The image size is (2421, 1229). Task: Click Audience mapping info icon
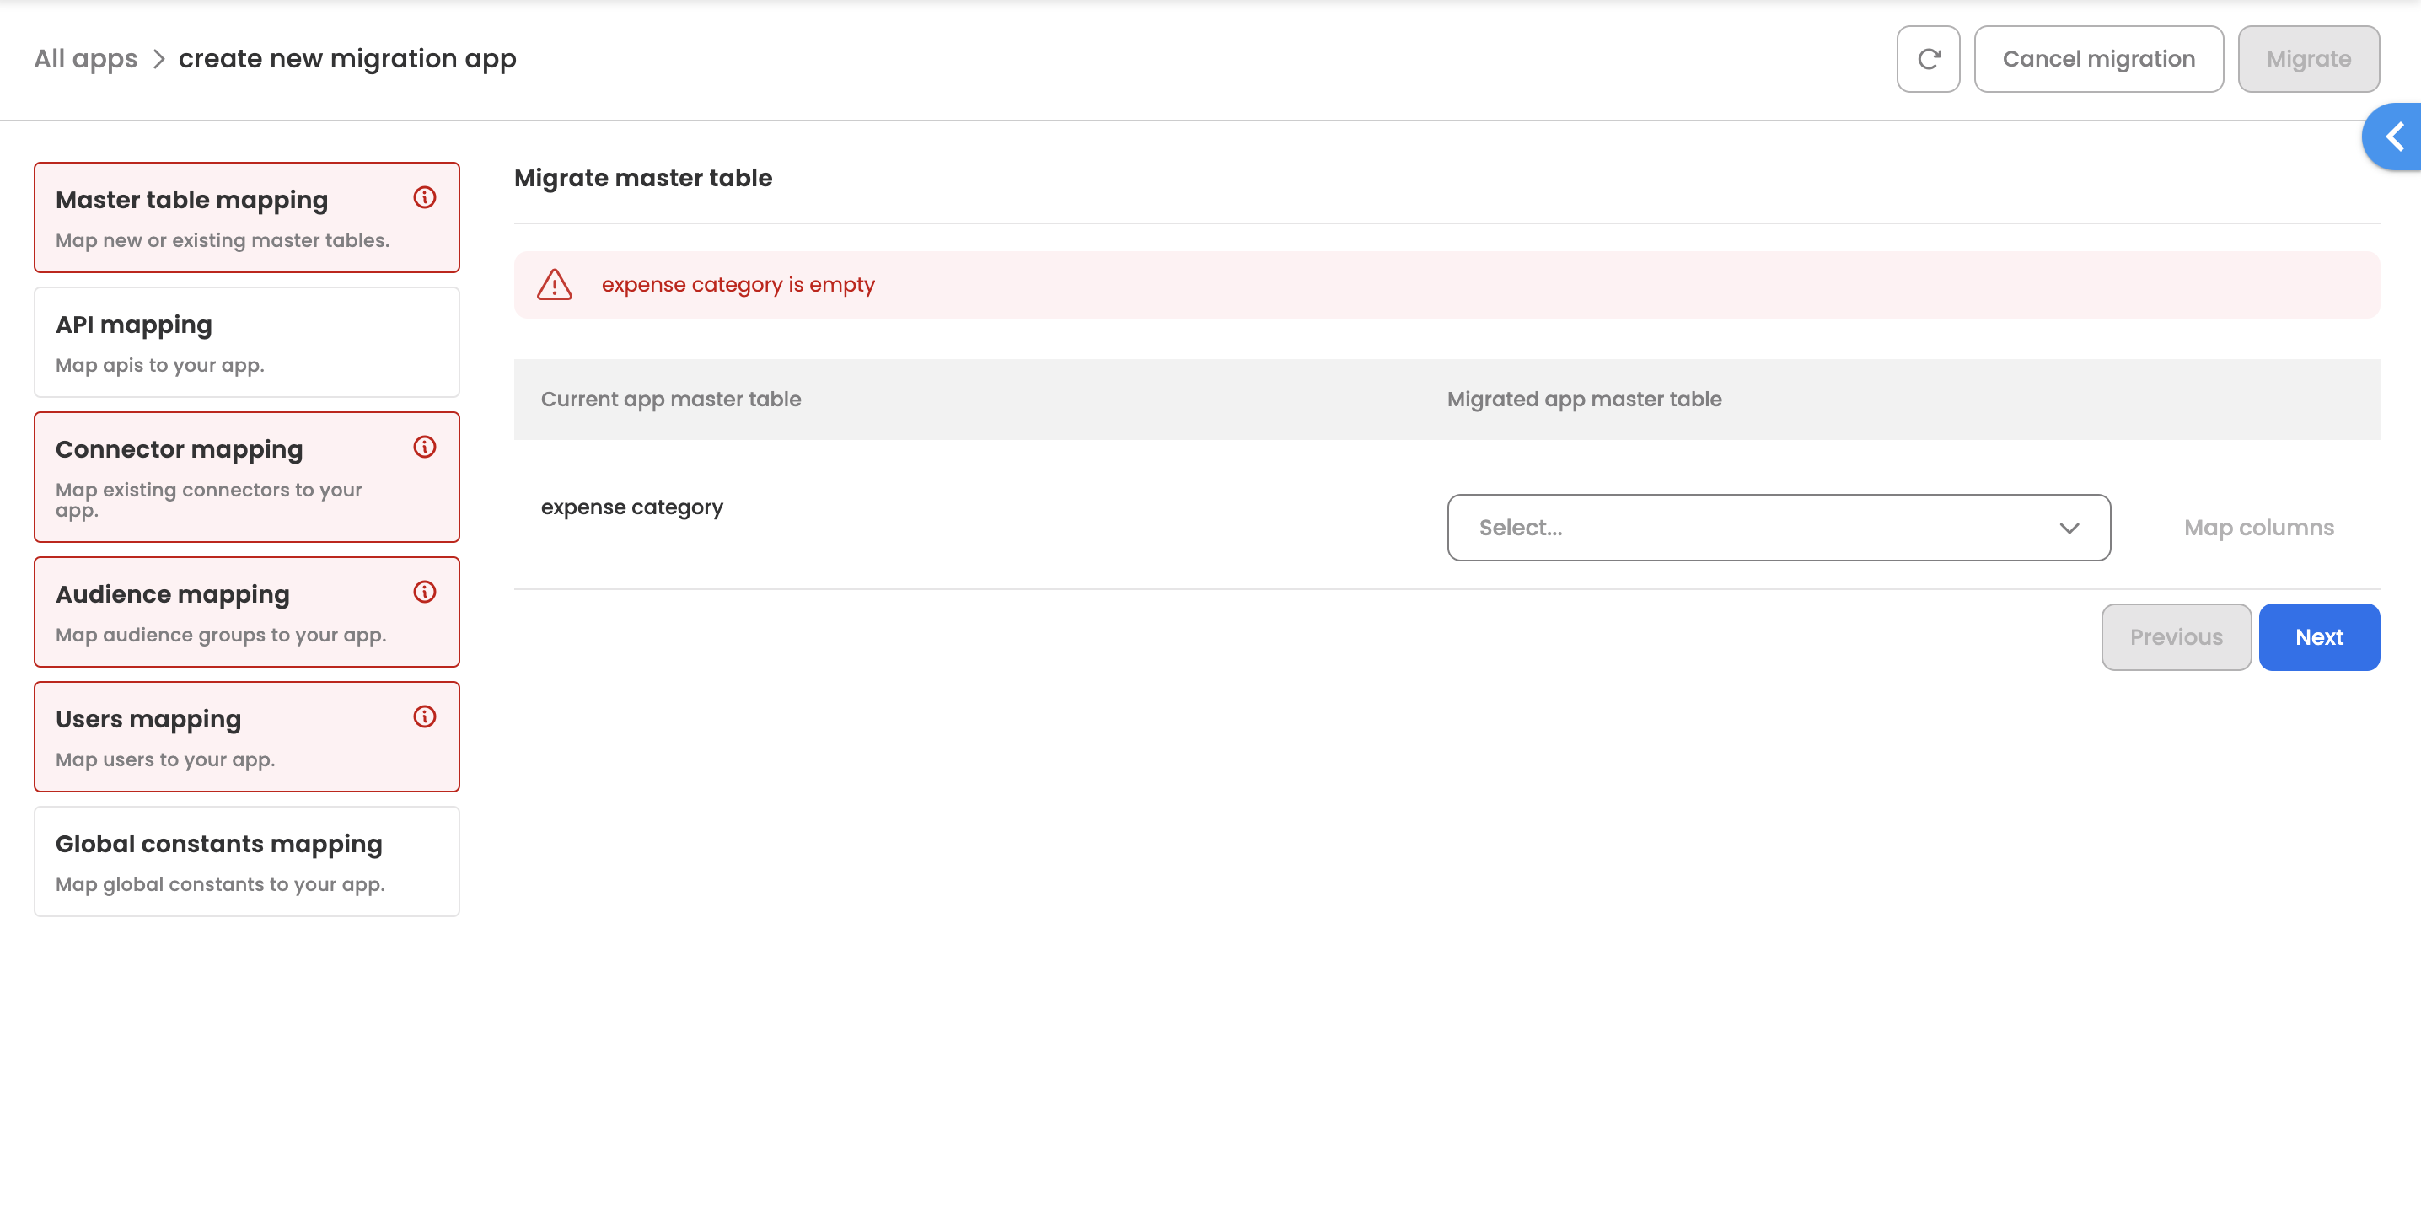pyautogui.click(x=425, y=592)
